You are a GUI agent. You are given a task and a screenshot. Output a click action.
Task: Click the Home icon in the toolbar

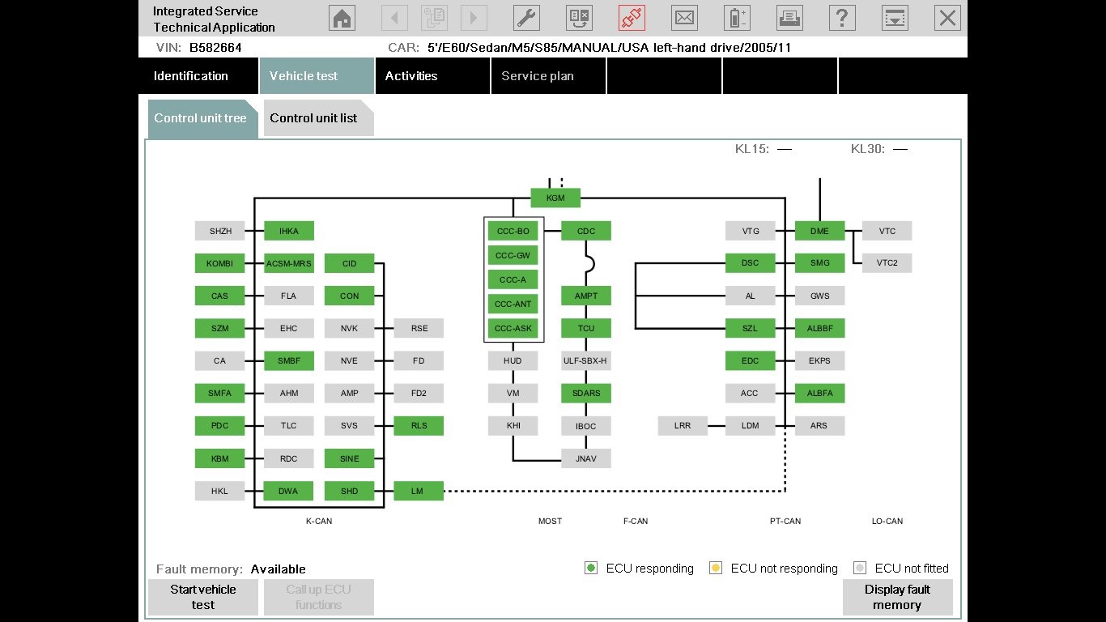point(342,18)
